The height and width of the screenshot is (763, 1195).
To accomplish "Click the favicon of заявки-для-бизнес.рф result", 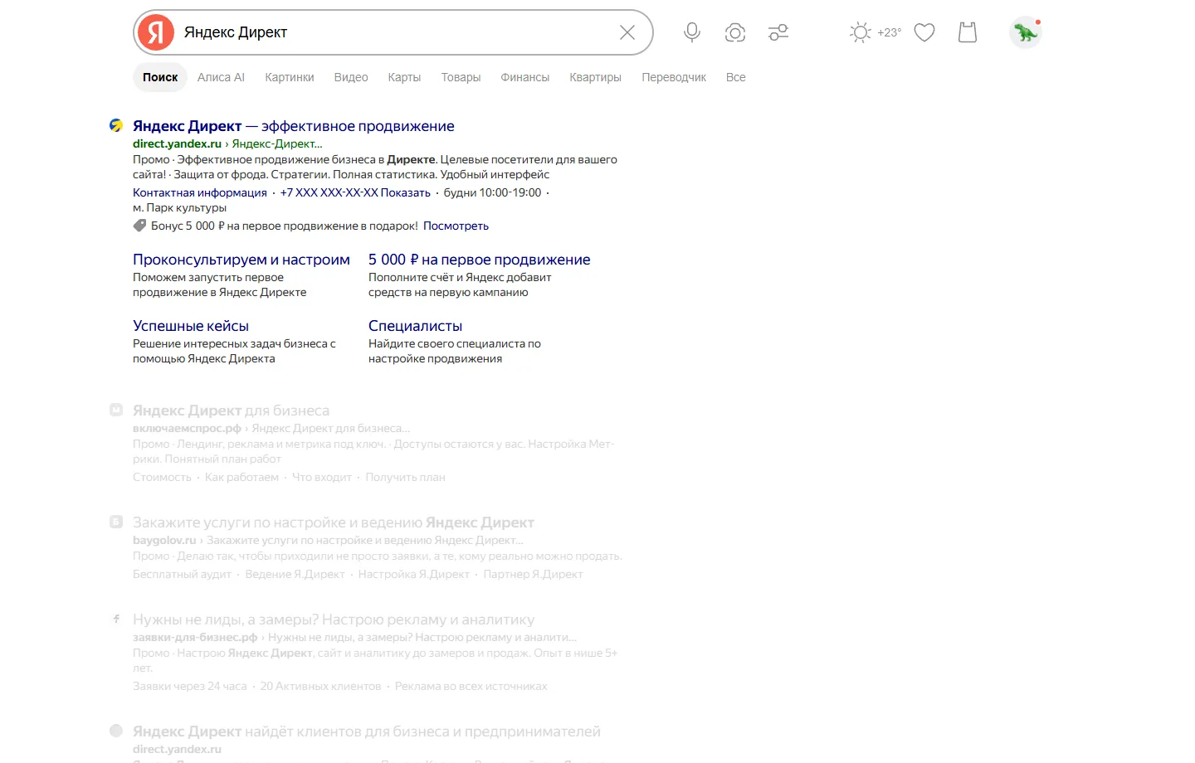I will pyautogui.click(x=116, y=619).
